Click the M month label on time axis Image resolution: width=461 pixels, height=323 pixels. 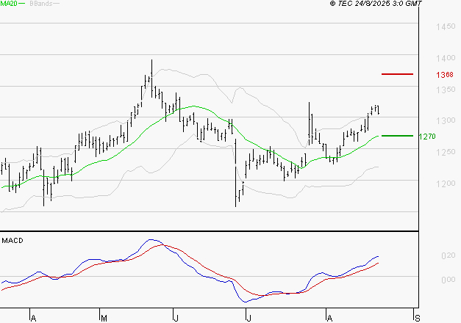(x=104, y=319)
